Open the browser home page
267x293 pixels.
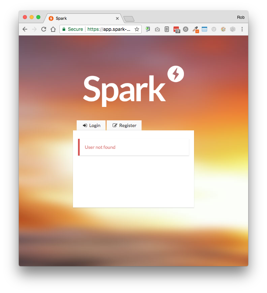[53, 29]
